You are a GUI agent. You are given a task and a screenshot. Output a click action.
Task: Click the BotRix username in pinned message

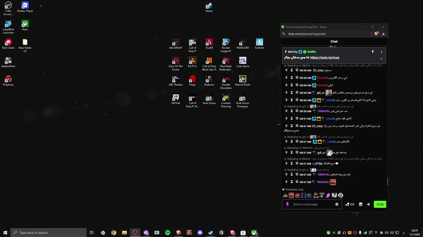312,52
